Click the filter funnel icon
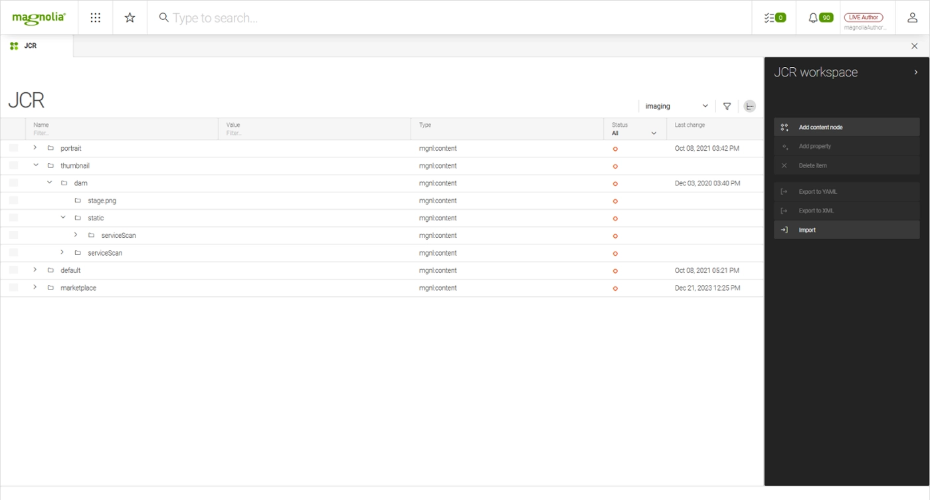 tap(727, 106)
